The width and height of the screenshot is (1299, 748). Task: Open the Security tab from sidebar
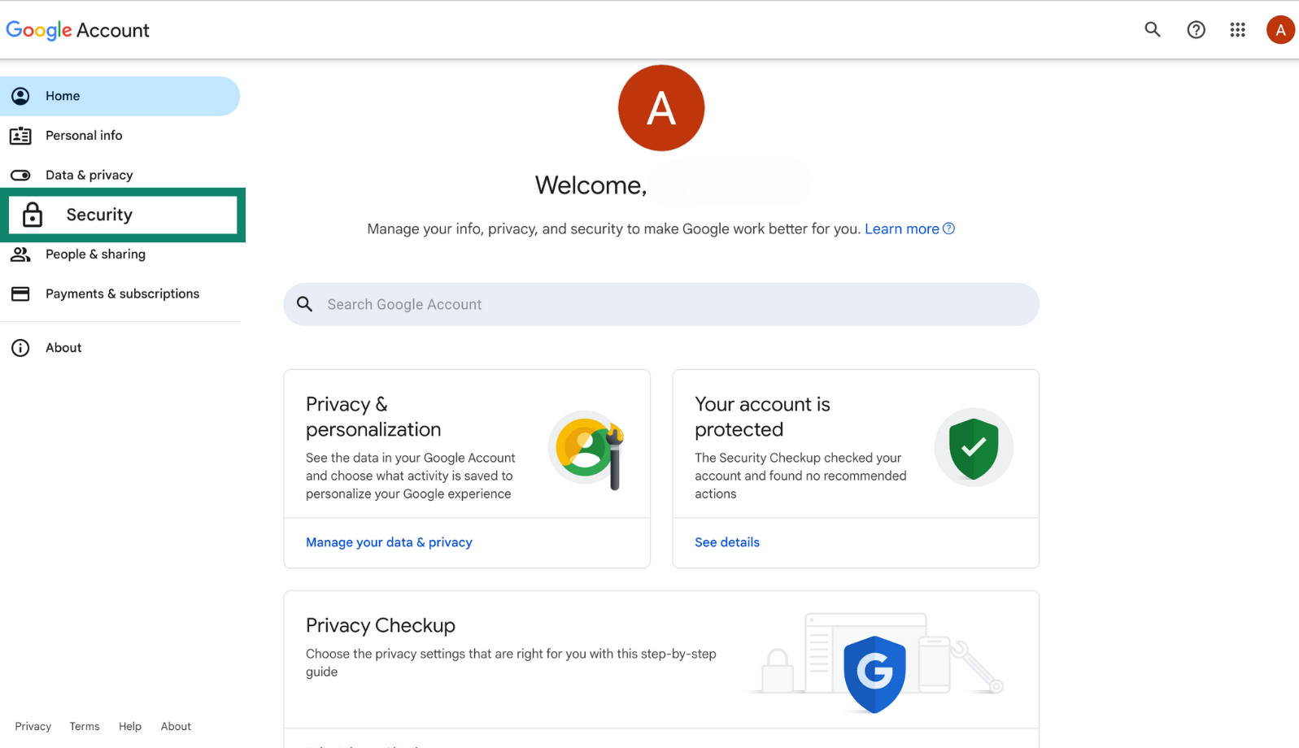[x=98, y=215]
